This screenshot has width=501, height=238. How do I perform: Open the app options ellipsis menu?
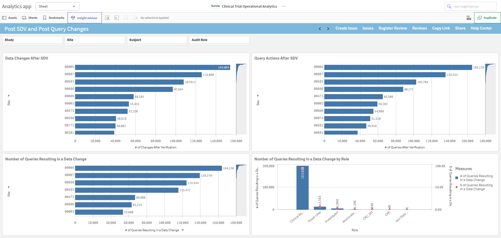283,6
